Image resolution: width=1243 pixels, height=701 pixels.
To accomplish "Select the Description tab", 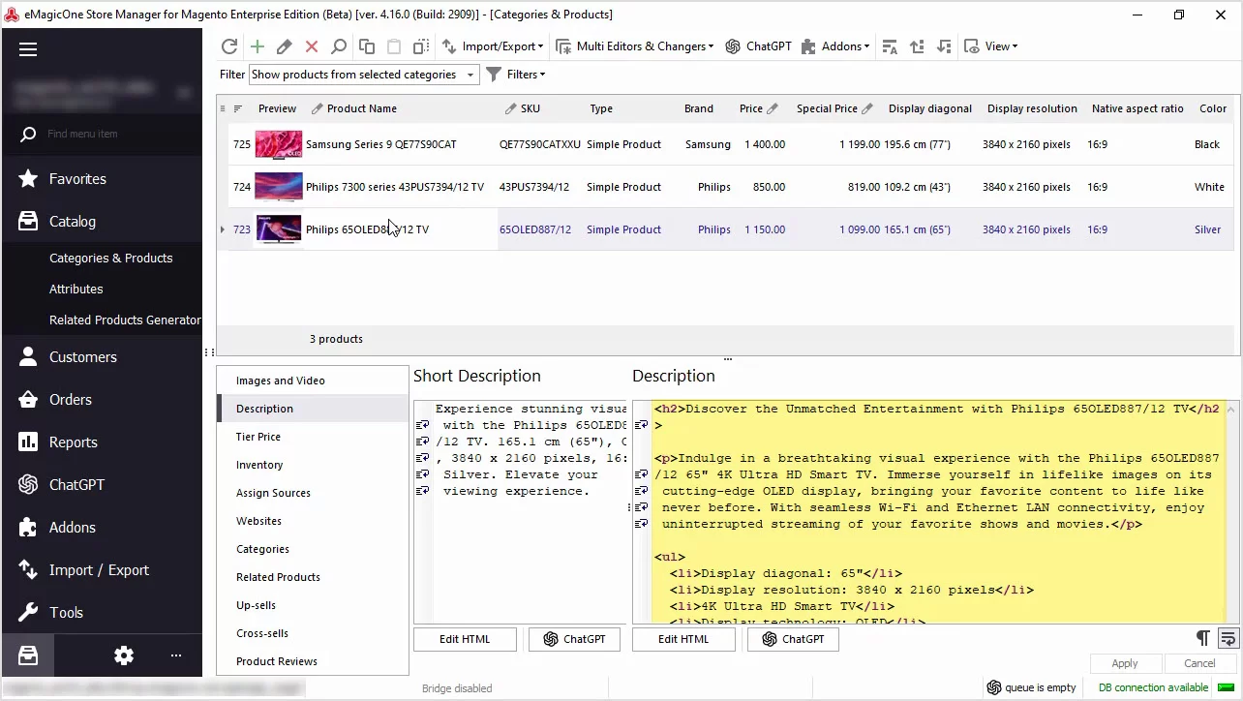I will [313, 409].
